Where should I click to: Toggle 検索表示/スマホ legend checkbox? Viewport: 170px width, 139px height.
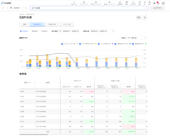(x=115, y=44)
